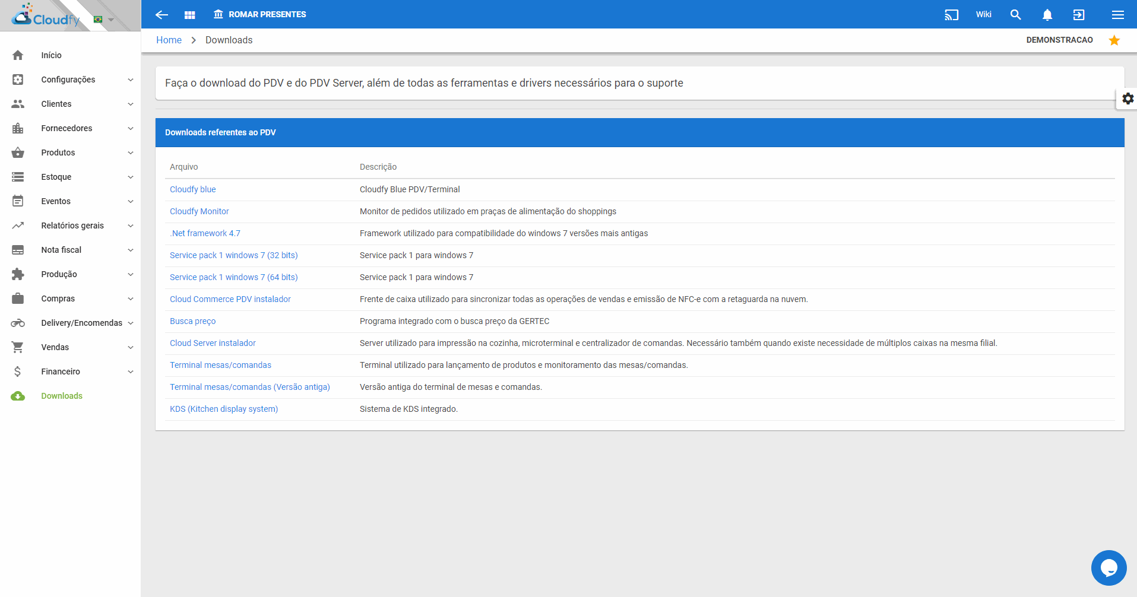Expand the Produtos menu chevron
This screenshot has height=597, width=1137.
[131, 153]
